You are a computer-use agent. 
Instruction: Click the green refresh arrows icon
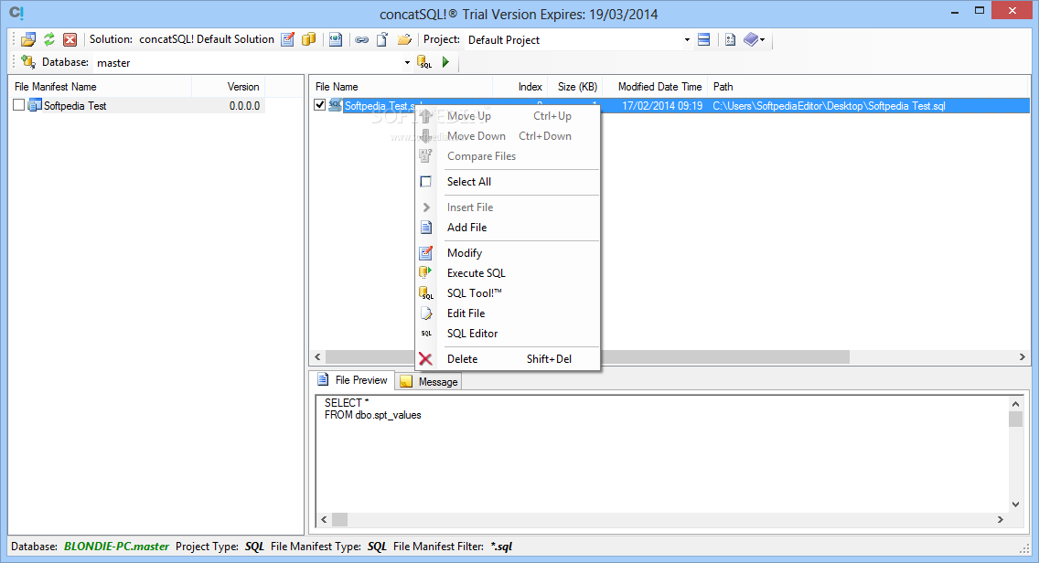(x=49, y=39)
